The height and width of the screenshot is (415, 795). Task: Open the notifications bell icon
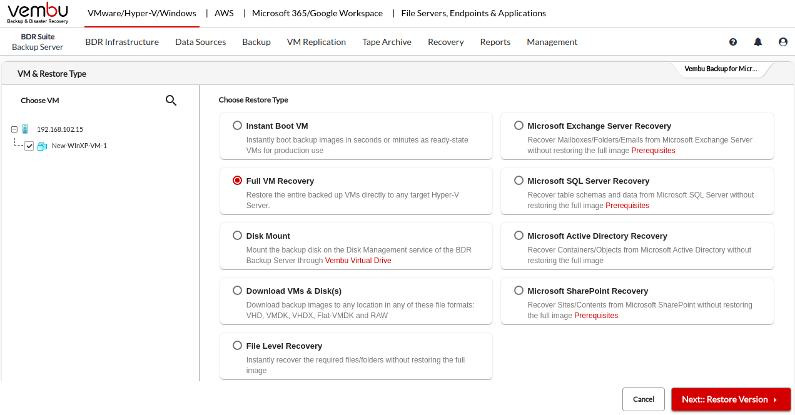click(758, 42)
